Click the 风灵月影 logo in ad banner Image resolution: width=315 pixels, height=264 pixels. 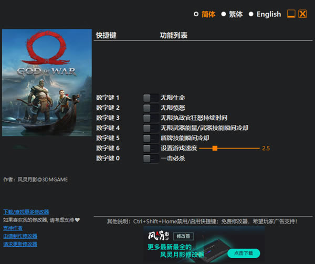[x=160, y=236]
